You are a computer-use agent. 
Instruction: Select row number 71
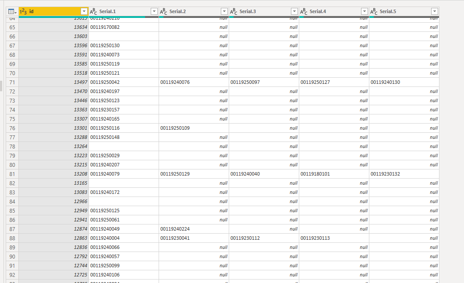click(x=12, y=83)
